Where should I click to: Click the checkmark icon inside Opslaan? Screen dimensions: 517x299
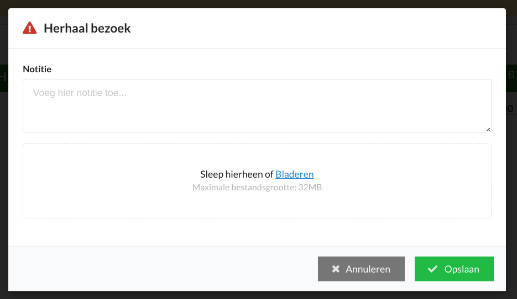(432, 269)
